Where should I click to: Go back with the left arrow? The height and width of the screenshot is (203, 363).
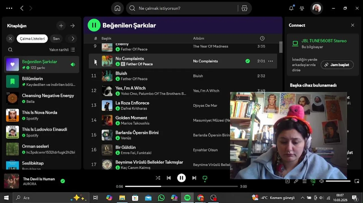(22, 8)
